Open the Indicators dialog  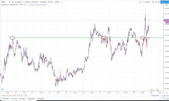coord(26,2)
